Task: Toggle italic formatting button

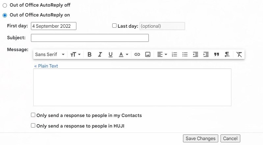Action: 100,54
